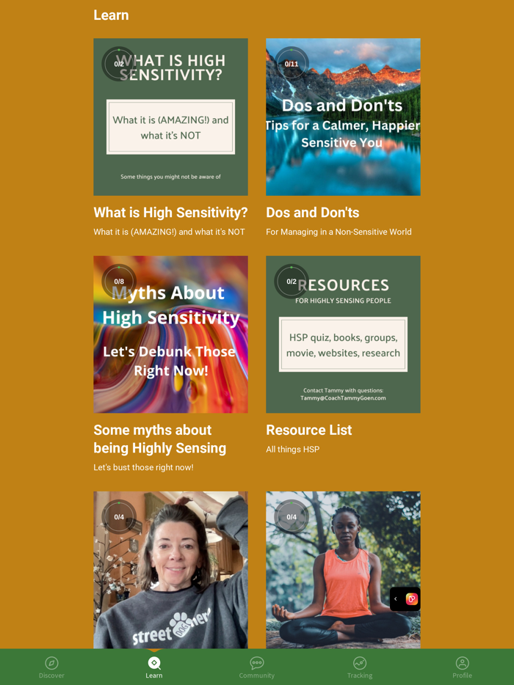The height and width of the screenshot is (685, 514).
Task: Open the Resource List title
Action: click(x=309, y=430)
